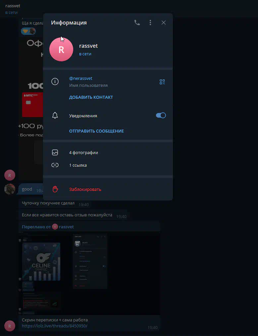Click the photos gallery icon

(x=55, y=152)
